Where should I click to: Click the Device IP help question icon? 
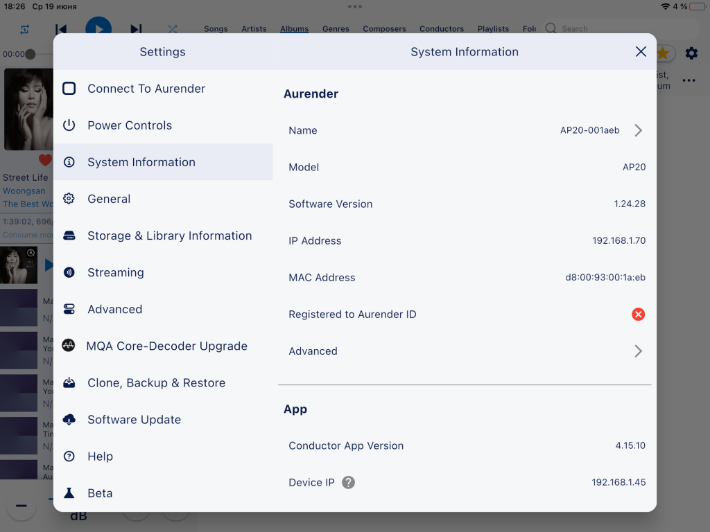[348, 482]
